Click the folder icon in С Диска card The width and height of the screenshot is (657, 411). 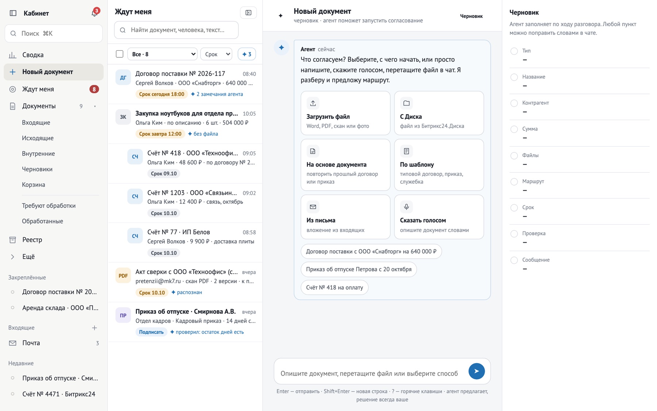[406, 103]
